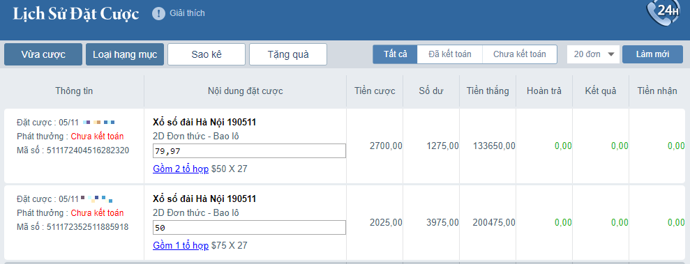The image size is (690, 264).
Task: Click the Làm mới refresh button
Action: coord(652,54)
